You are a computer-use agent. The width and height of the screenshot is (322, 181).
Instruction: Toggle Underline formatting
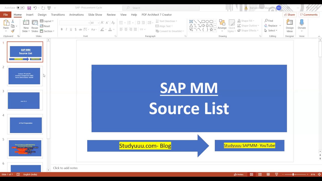coord(71,29)
